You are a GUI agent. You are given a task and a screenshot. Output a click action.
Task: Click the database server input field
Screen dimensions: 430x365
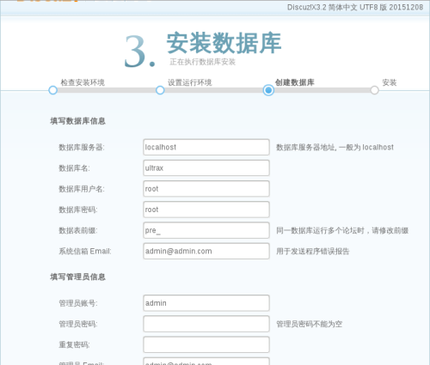206,147
